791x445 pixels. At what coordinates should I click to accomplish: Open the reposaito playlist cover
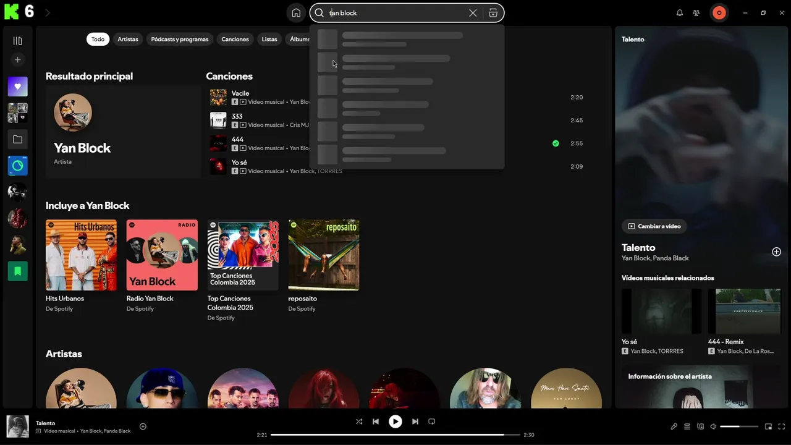point(324,255)
